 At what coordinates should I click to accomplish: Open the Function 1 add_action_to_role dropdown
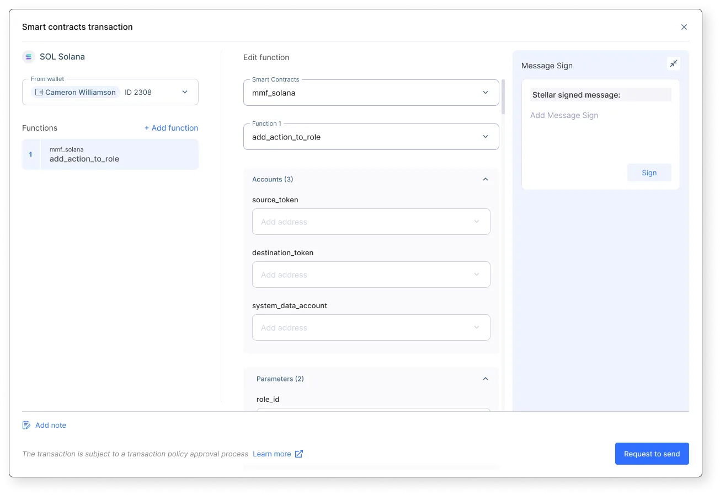click(371, 137)
